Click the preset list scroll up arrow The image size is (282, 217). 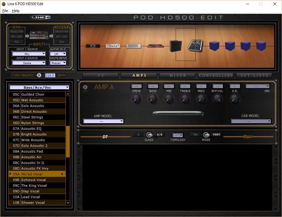click(68, 94)
